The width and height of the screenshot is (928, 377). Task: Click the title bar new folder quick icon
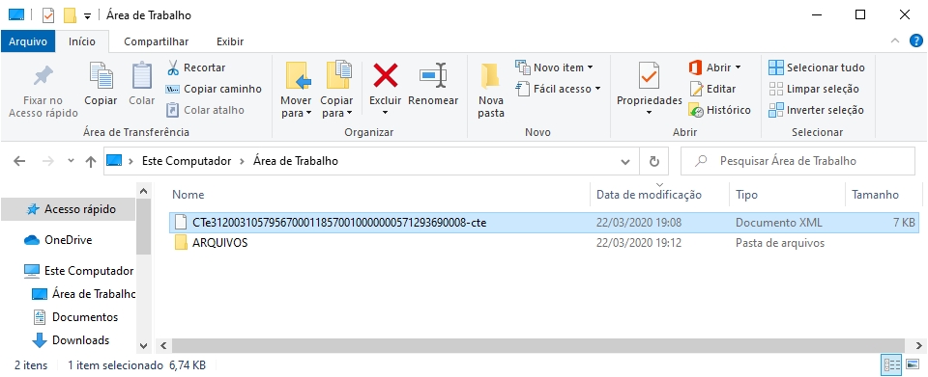coord(70,15)
